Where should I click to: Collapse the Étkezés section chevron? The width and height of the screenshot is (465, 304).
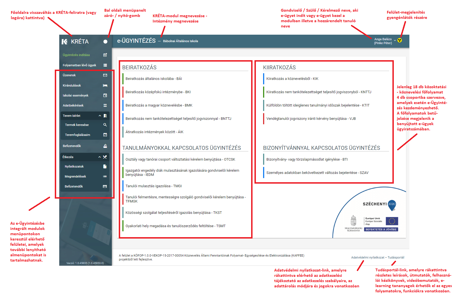click(x=100, y=157)
